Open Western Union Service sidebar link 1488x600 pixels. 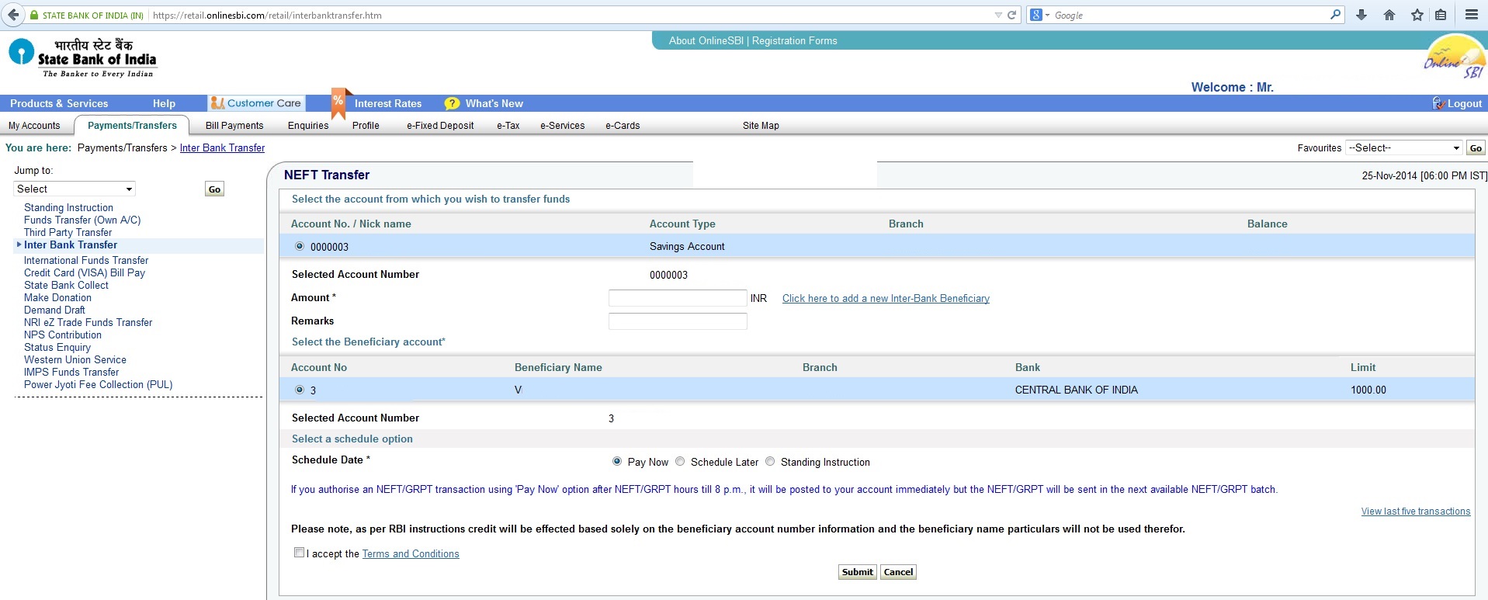click(75, 359)
